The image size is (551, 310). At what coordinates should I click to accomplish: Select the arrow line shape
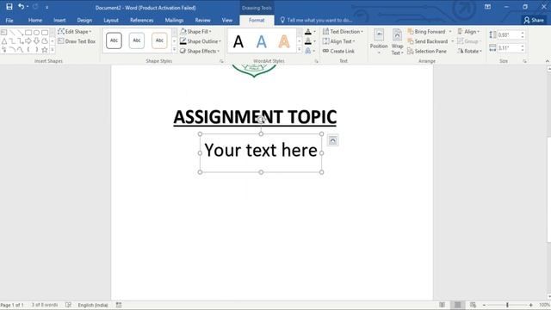[20, 33]
